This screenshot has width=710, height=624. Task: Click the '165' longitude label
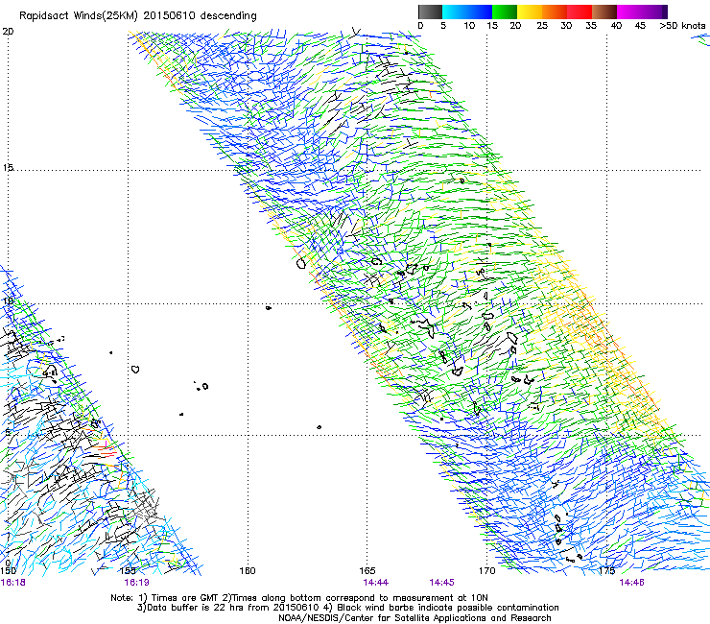(367, 570)
